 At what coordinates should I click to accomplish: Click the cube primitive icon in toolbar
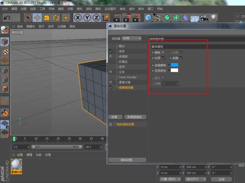[148, 18]
